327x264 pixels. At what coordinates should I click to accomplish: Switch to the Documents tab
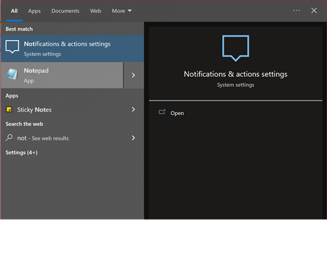pyautogui.click(x=65, y=11)
